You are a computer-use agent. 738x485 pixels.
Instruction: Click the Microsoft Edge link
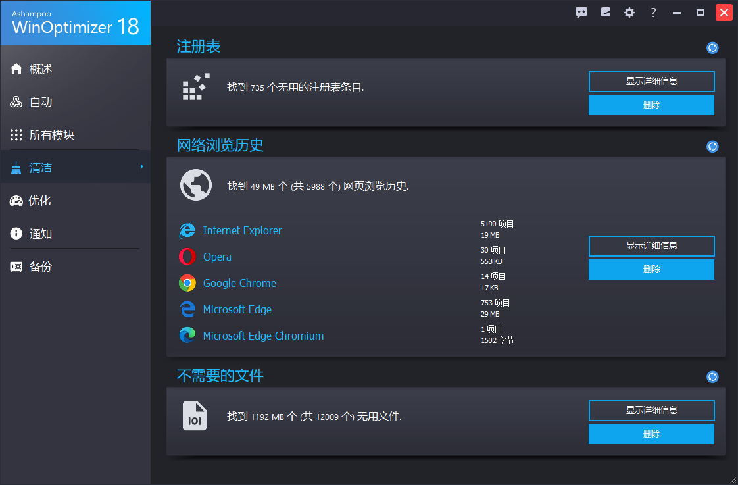237,309
